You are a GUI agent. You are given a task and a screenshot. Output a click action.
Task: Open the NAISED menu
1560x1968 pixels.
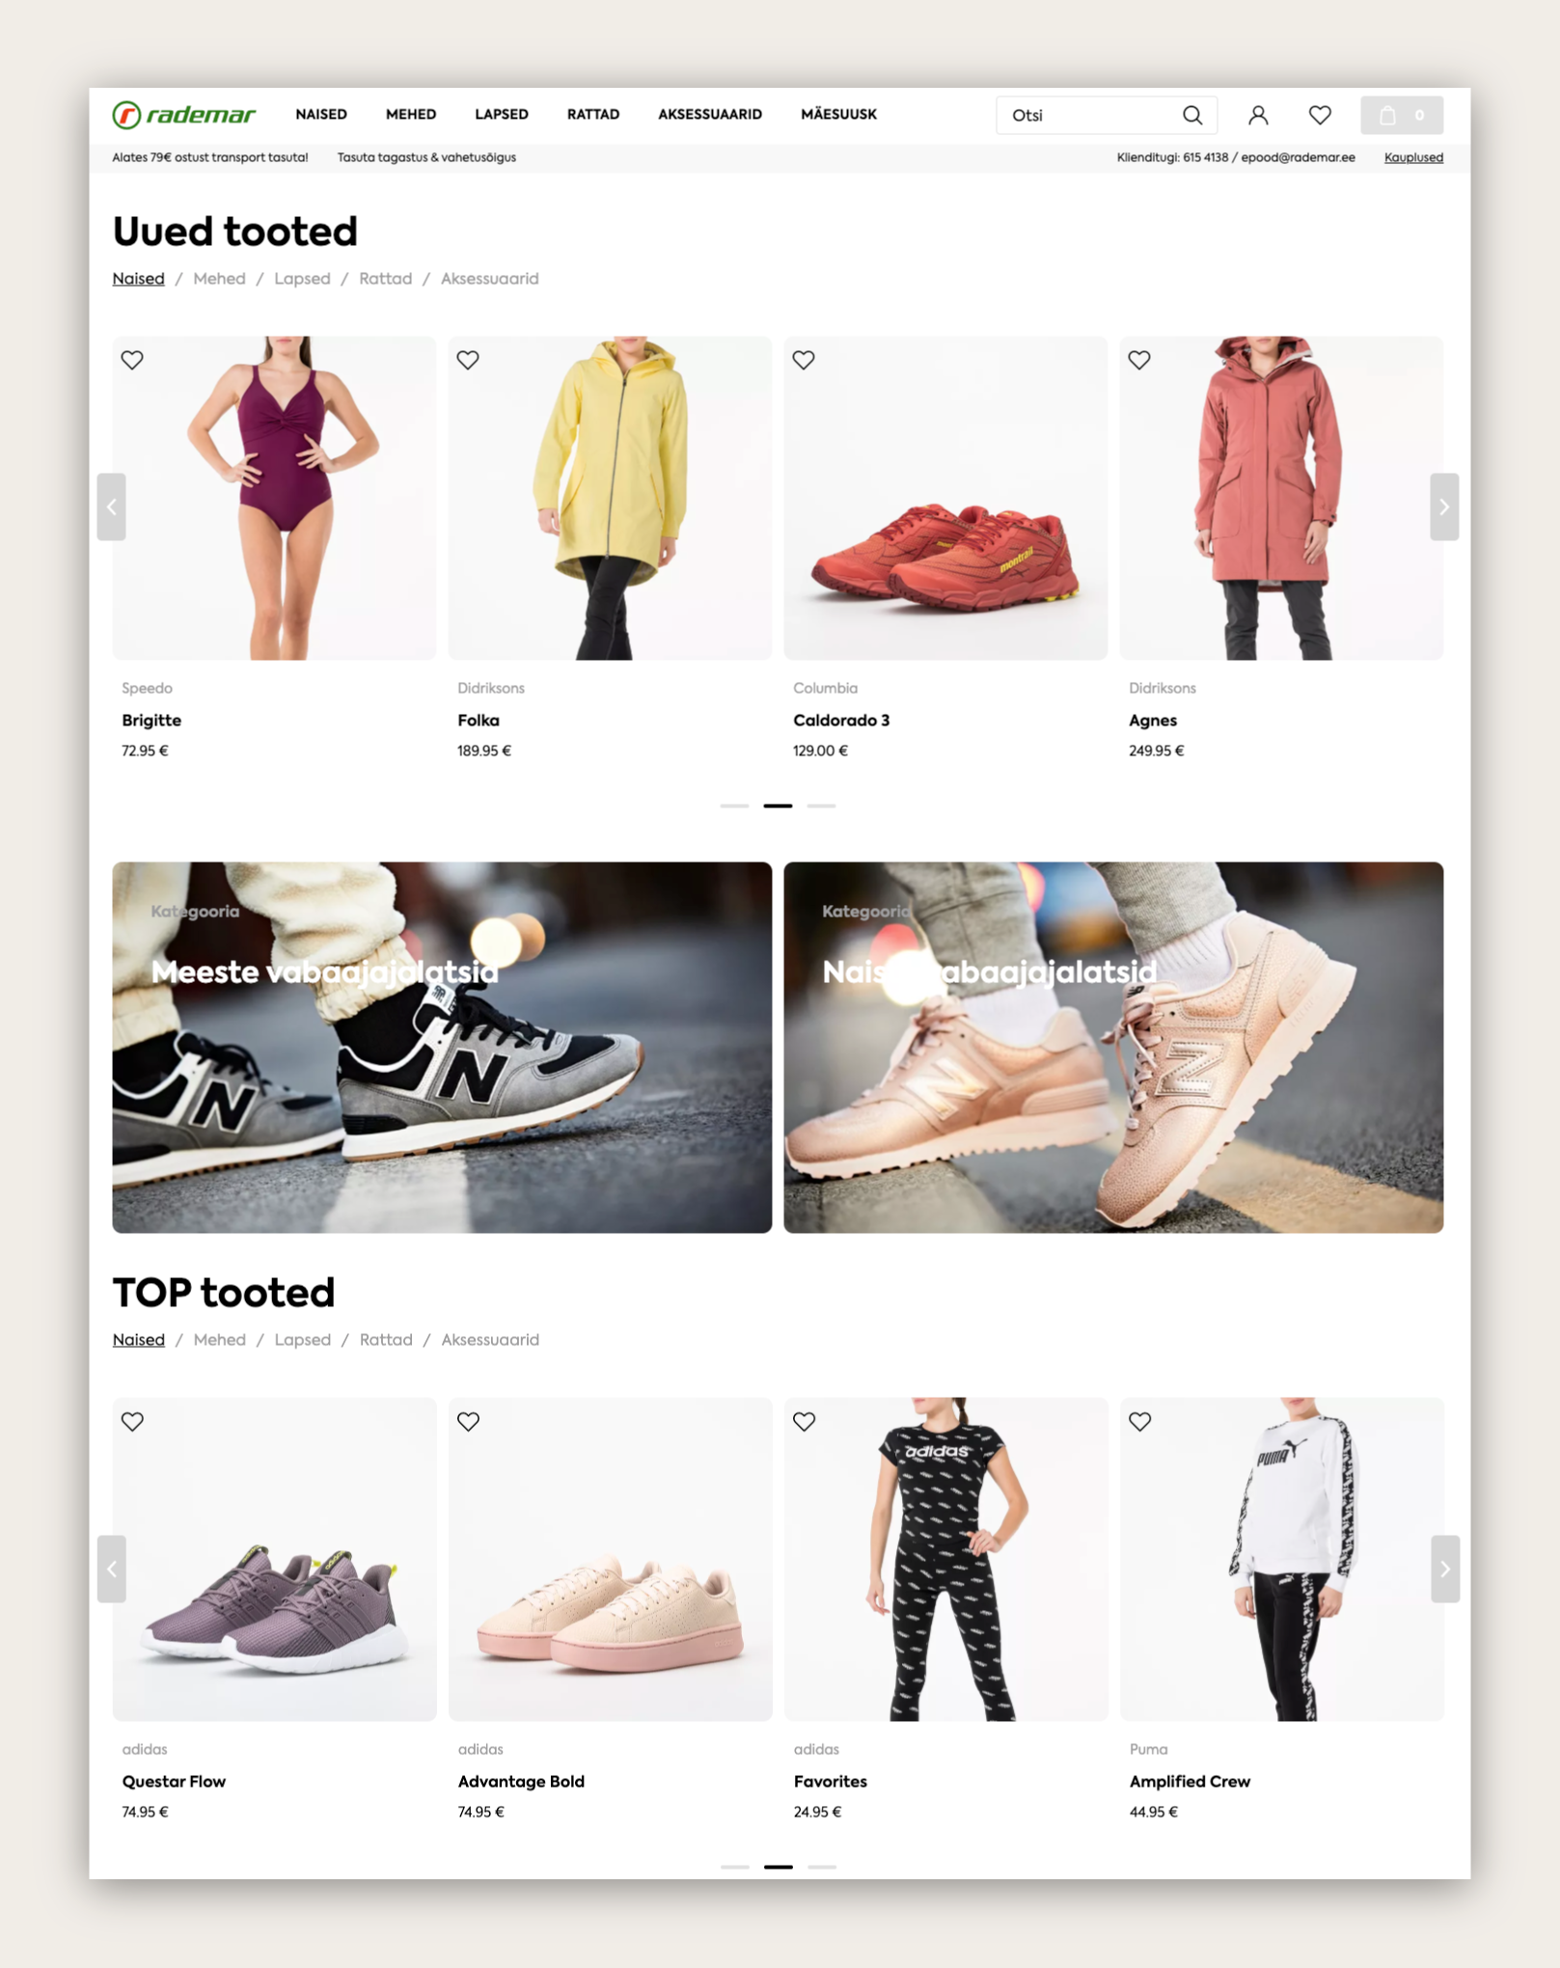click(x=321, y=114)
